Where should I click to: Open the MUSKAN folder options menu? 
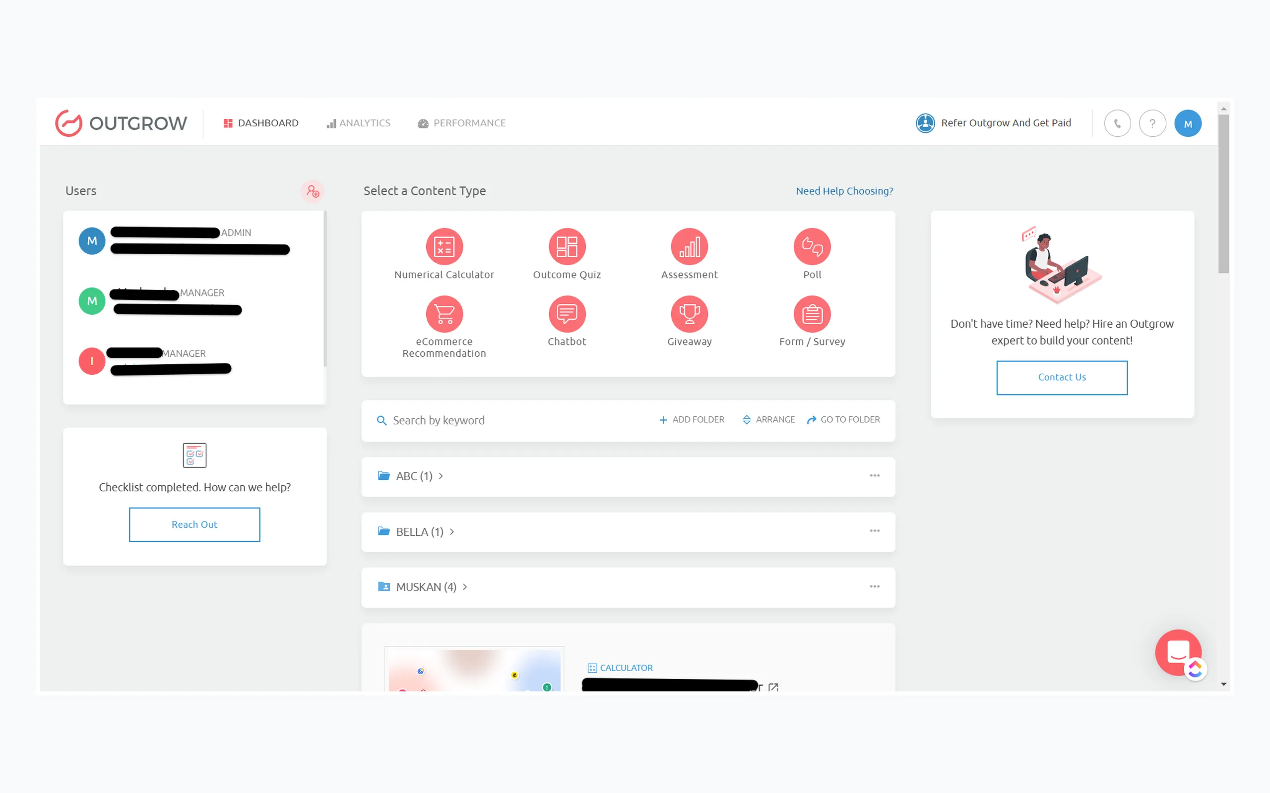click(875, 587)
